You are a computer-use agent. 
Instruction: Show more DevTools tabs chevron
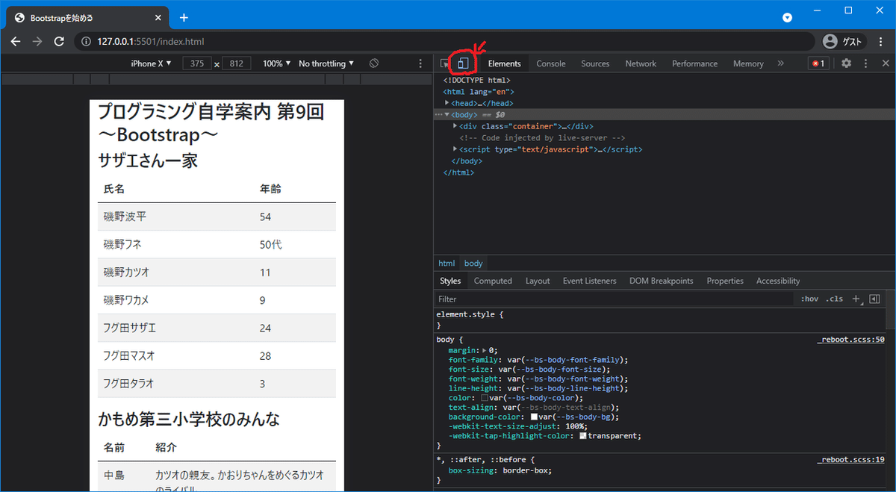point(780,63)
